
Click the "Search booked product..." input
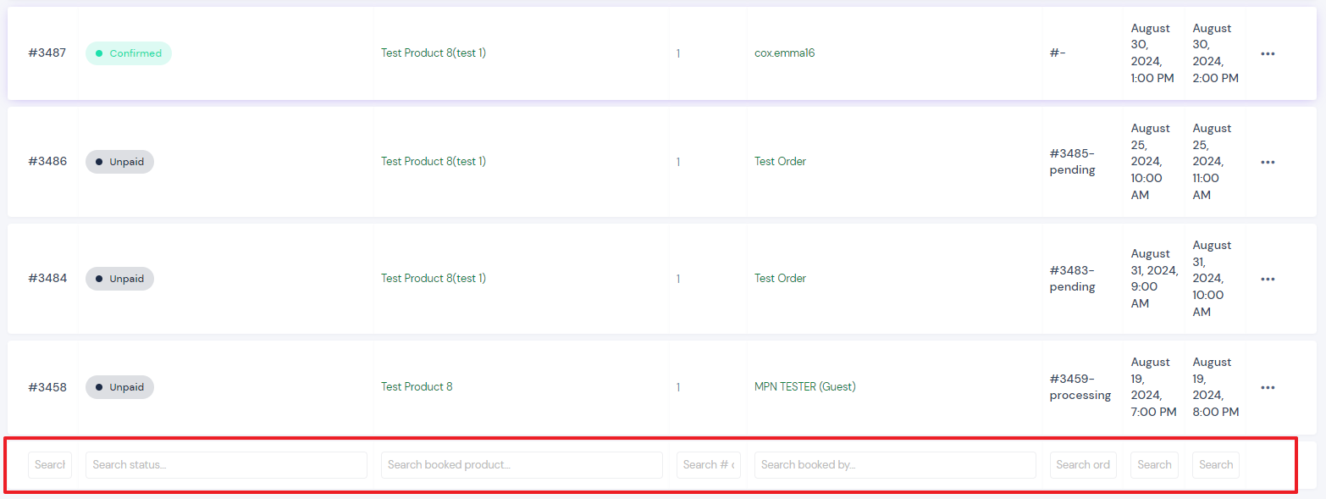coord(522,465)
